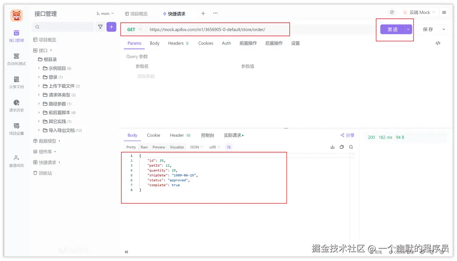Expand the 其它实践 folder
The width and height of the screenshot is (457, 261).
39,121
